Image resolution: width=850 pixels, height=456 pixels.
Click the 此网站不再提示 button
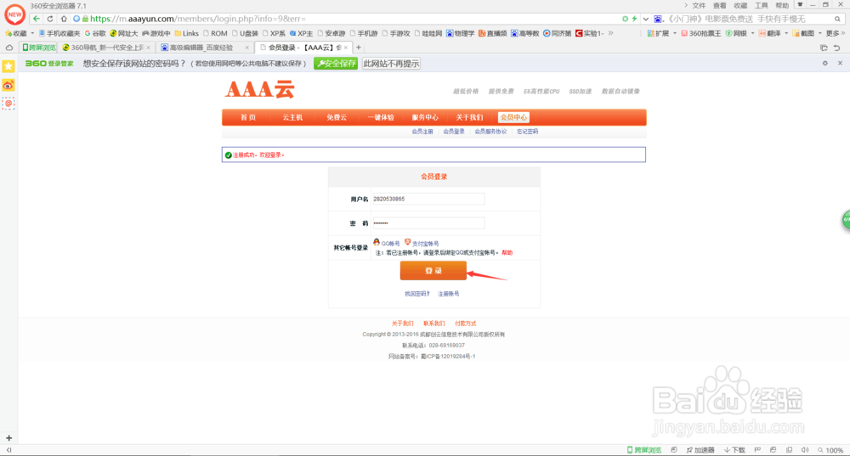click(x=391, y=64)
